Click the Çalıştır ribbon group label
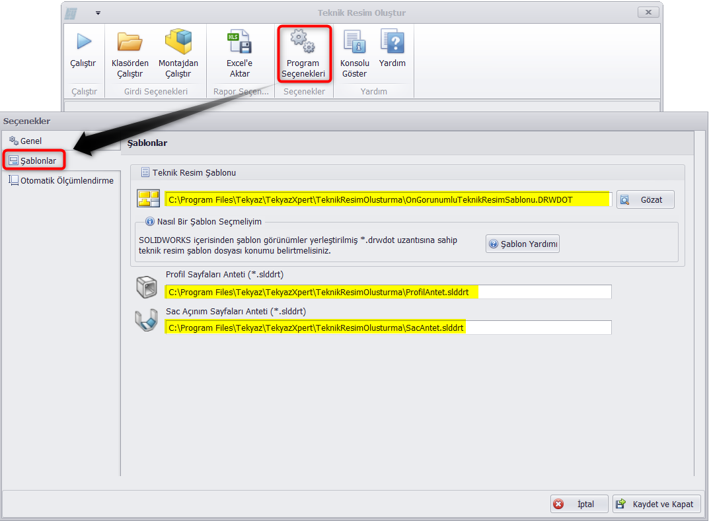The image size is (709, 521). coord(84,91)
